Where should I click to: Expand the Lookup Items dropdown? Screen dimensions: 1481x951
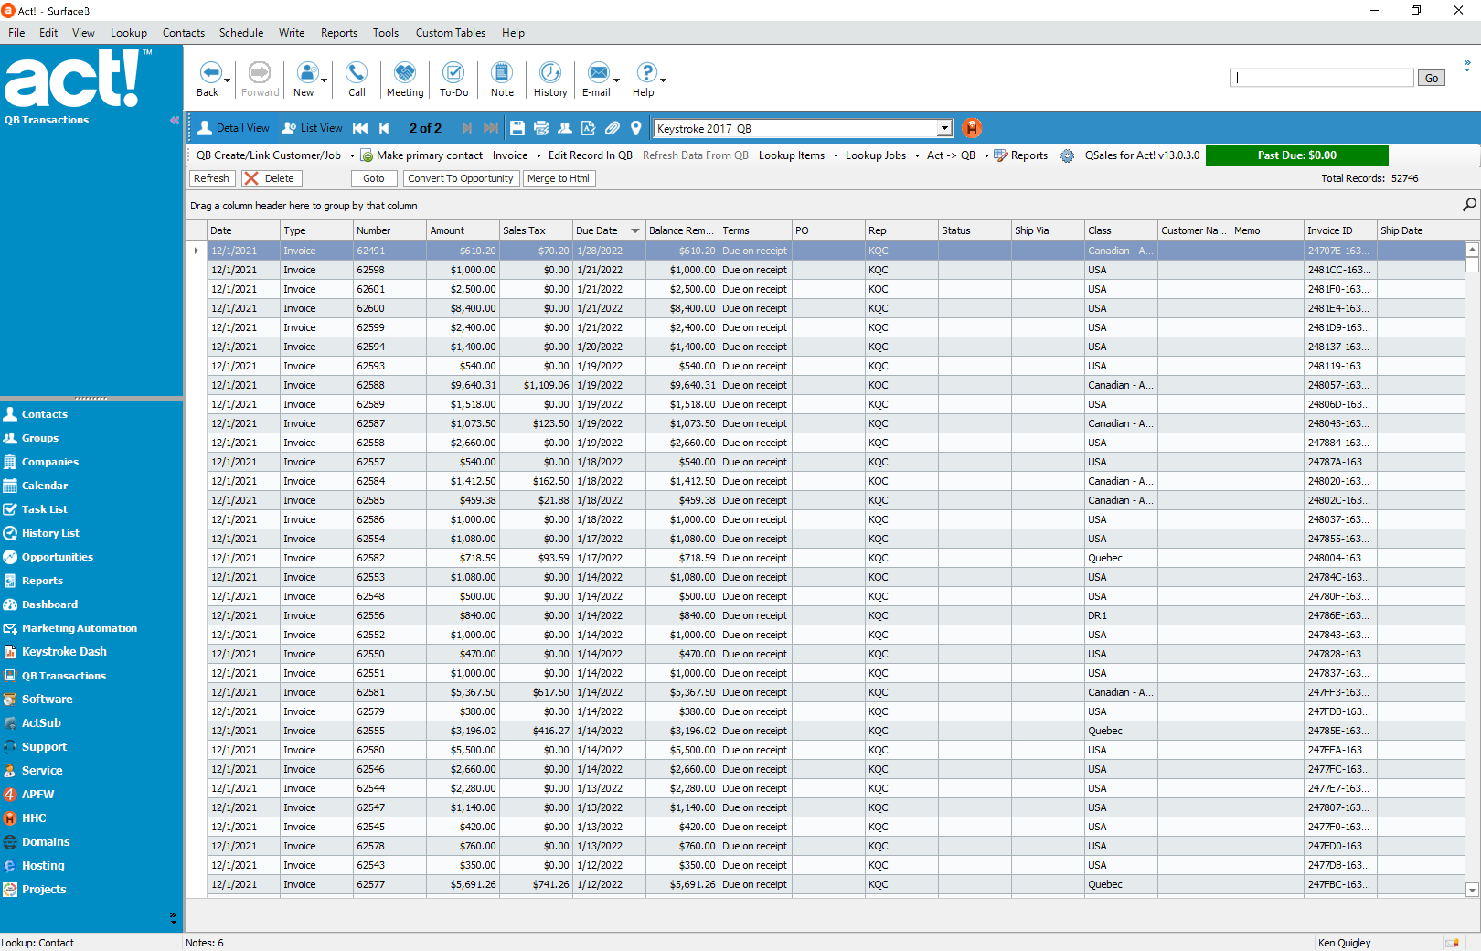[835, 155]
